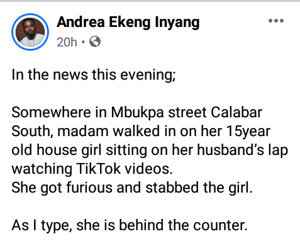Image resolution: width=300 pixels, height=244 pixels.
Task: Click the globe public audience icon
Action: point(95,41)
